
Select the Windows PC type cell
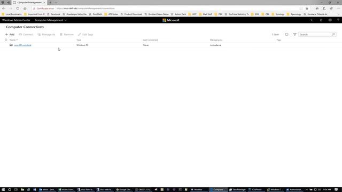[x=82, y=45]
